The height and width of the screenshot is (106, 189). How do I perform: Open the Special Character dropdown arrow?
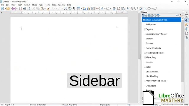pos(111,9)
